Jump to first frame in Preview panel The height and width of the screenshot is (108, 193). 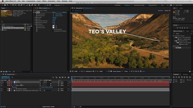[x=177, y=28]
